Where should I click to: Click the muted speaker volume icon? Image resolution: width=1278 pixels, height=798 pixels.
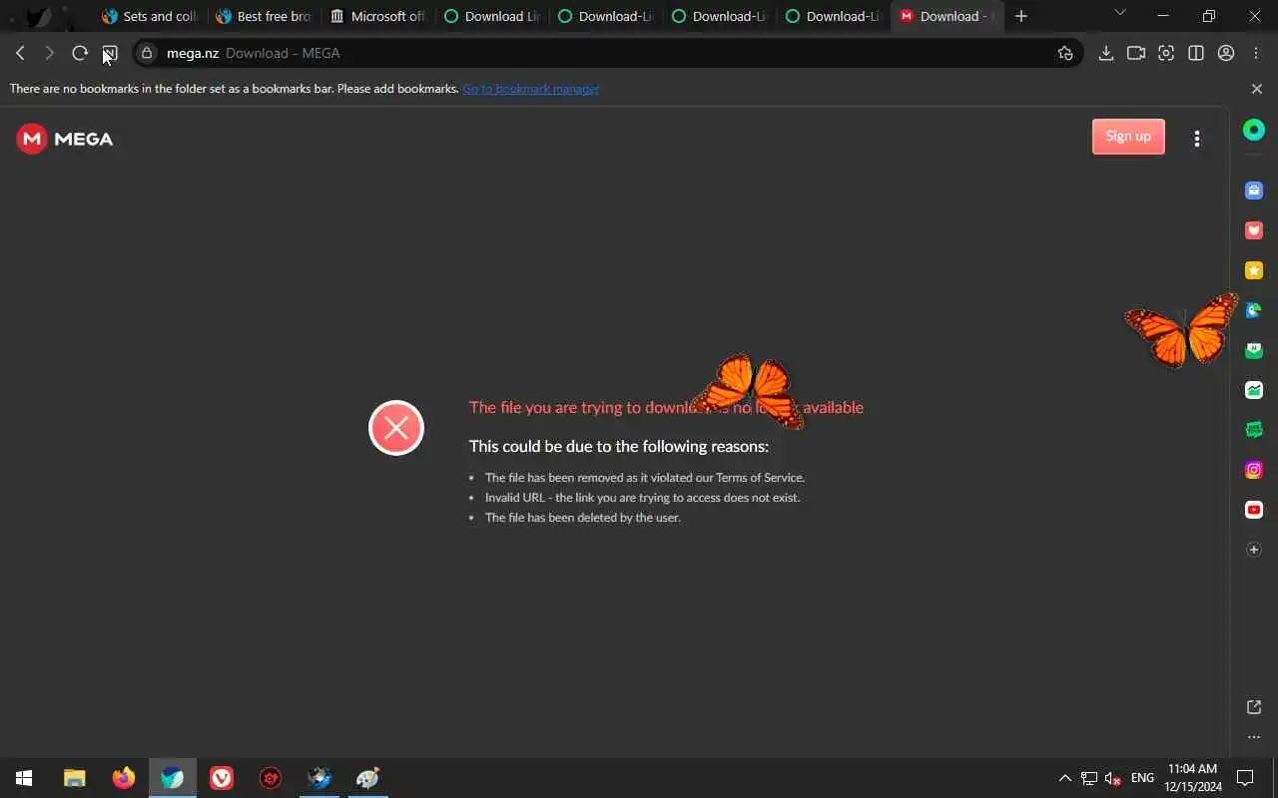tap(1113, 778)
